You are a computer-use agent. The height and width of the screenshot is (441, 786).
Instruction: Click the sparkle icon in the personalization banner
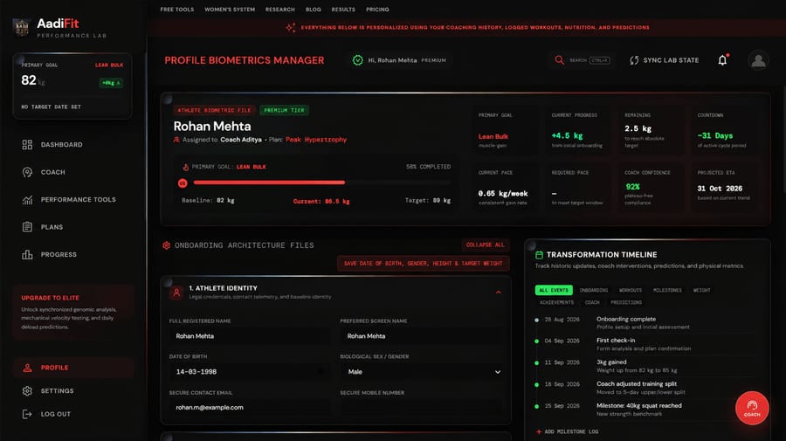[x=290, y=28]
